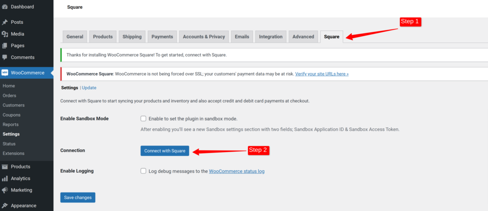Click the Comments speech bubble icon

click(x=5, y=58)
